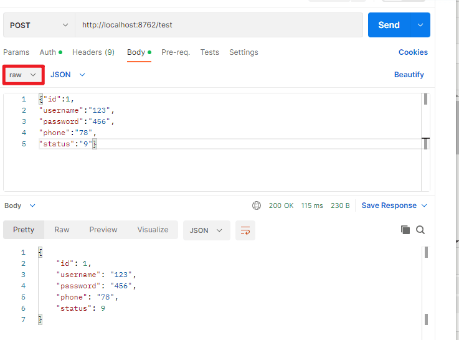Screen dimensions: 459x340
Task: Switch to the Params tab
Action: 16,52
